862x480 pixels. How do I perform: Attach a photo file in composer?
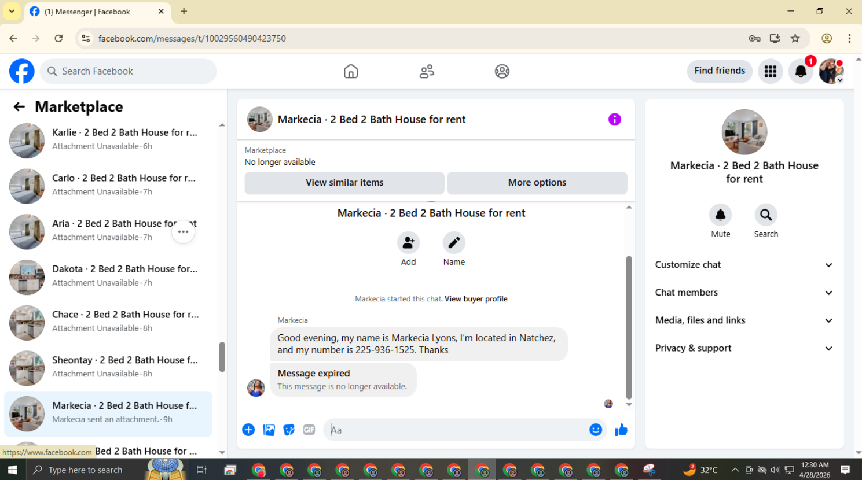click(269, 430)
